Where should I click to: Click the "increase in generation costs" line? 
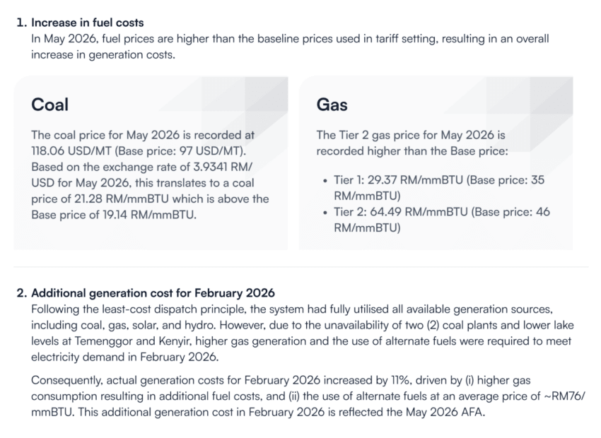103,55
